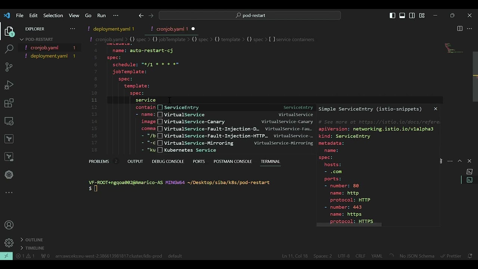
Task: Toggle primary side bar layout icon
Action: [x=392, y=15]
